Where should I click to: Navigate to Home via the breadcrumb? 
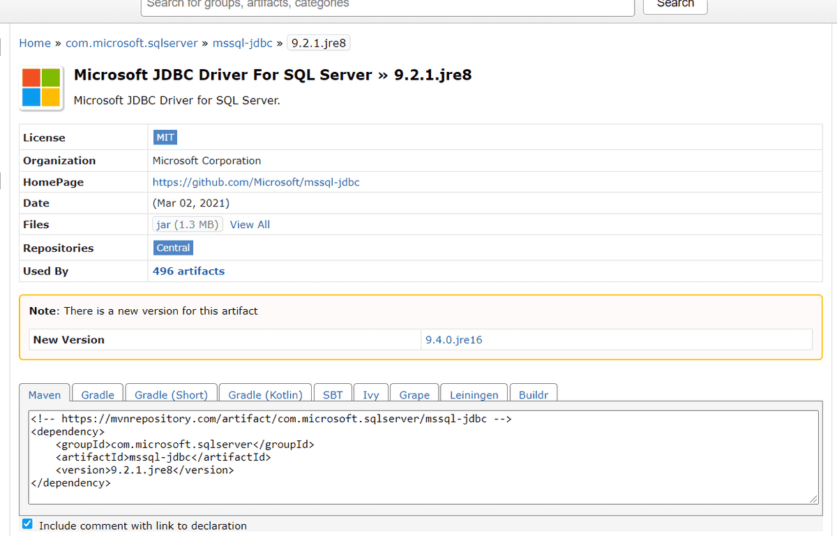tap(35, 43)
